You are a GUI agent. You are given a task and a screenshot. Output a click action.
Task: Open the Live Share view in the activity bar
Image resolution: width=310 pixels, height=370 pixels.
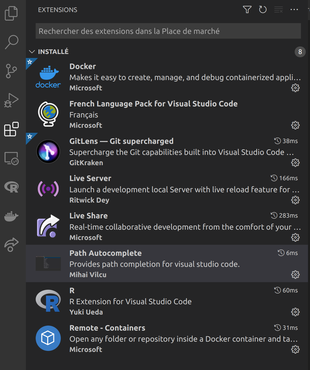[x=11, y=245]
